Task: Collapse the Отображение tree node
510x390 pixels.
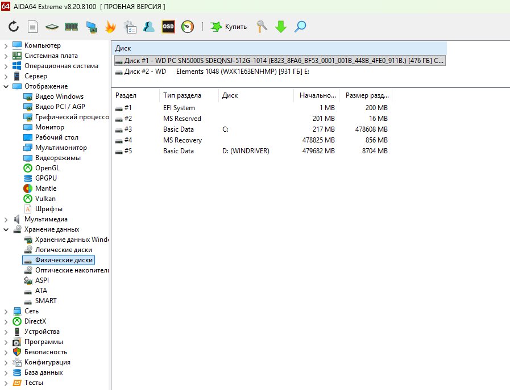Action: click(6, 86)
